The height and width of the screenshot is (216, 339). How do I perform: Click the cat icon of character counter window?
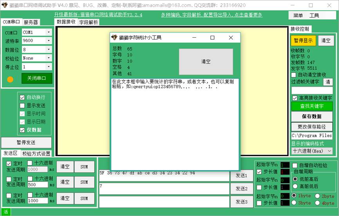[114, 38]
